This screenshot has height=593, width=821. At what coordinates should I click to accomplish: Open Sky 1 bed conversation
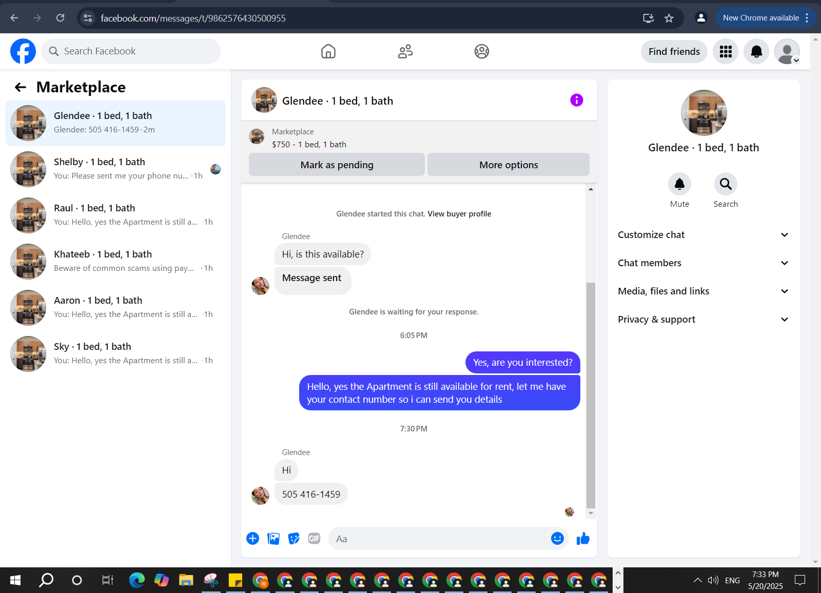(115, 354)
